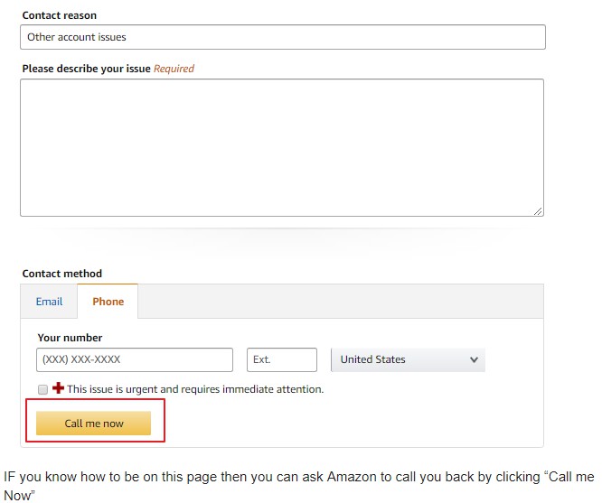Click the chevron arrow on country selector

pos(474,359)
